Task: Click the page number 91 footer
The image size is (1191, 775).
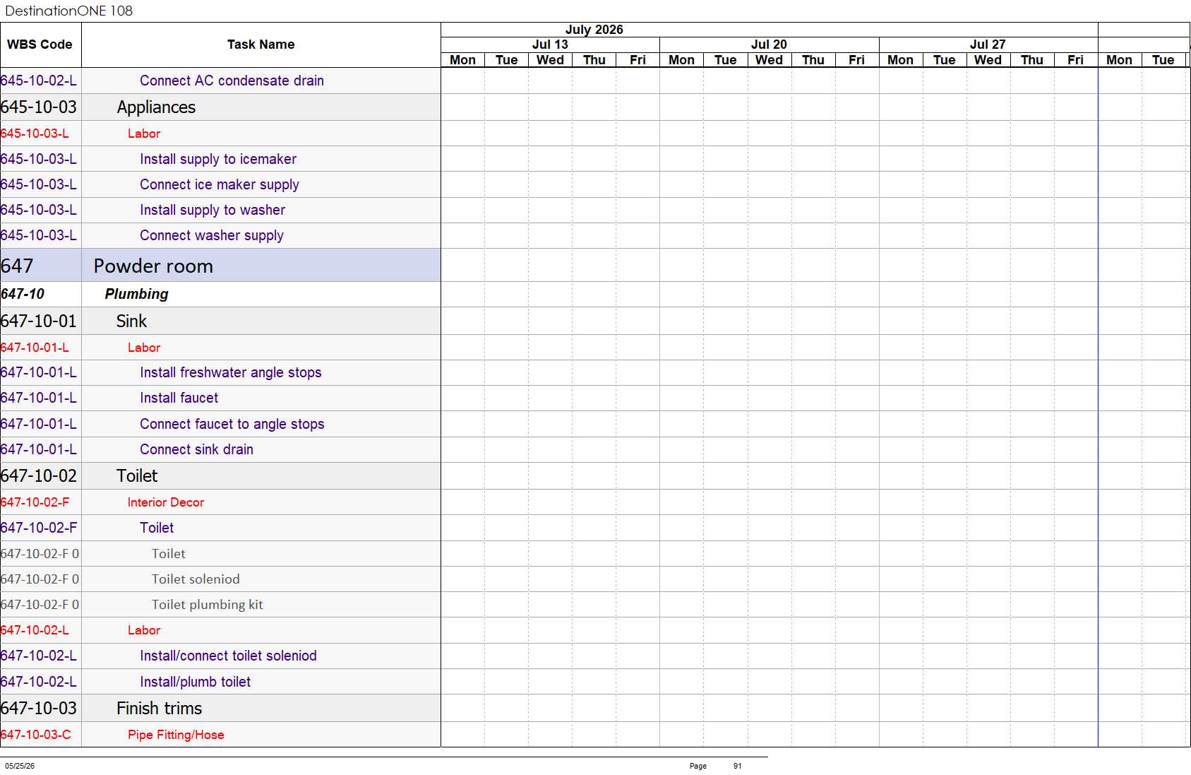Action: 737,766
